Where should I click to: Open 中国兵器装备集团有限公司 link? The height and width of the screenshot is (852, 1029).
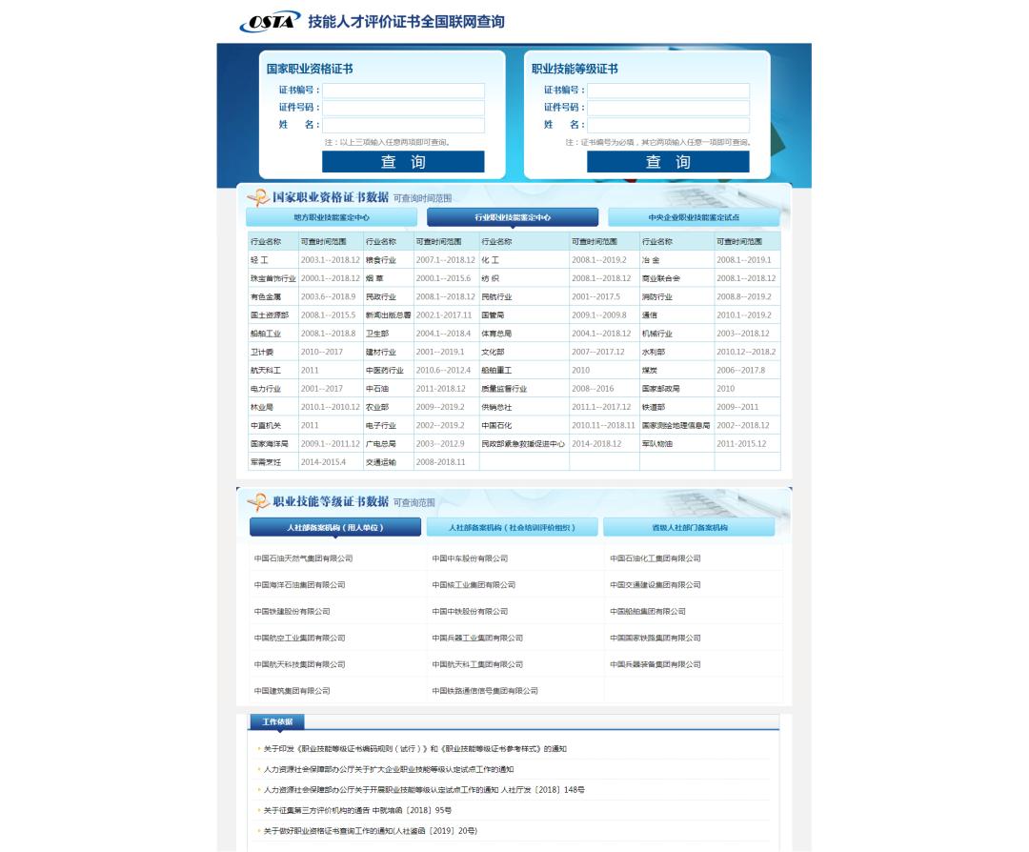point(655,664)
